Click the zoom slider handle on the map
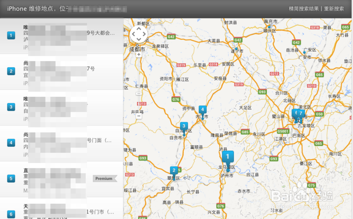353x219 pixels. pyautogui.click(x=139, y=93)
